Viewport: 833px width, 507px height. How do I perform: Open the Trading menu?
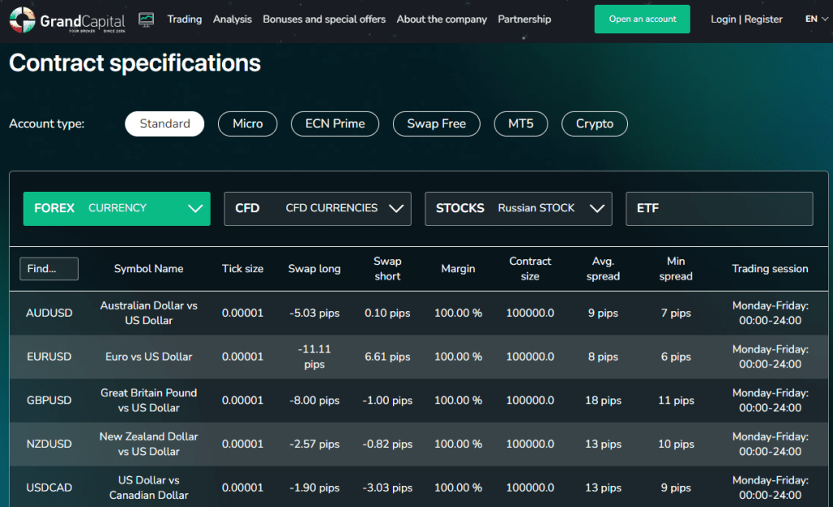click(x=185, y=19)
